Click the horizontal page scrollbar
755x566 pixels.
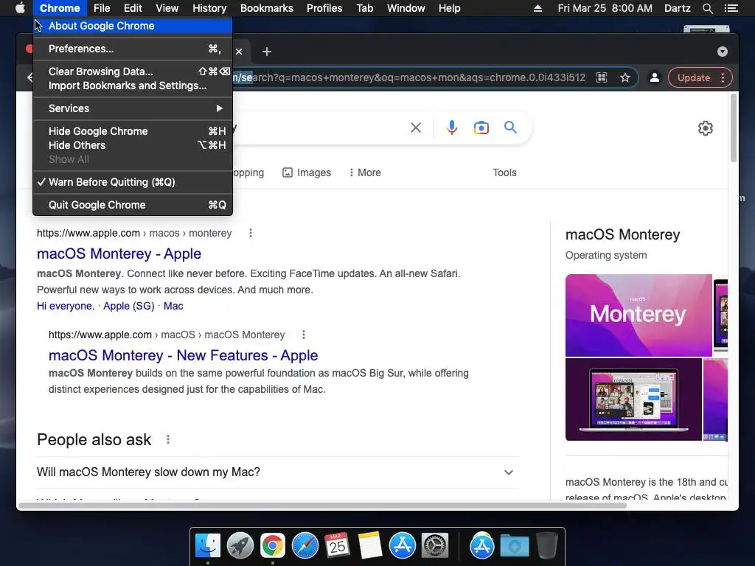[323, 506]
